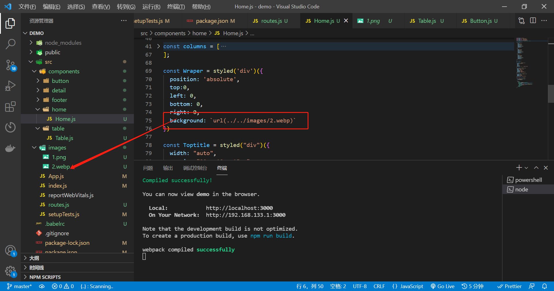Image resolution: width=554 pixels, height=291 pixels.
Task: Click the 行 6, 列 50 cursor position
Action: [x=310, y=286]
